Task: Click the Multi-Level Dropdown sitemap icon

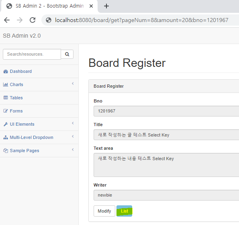Action: tap(6, 137)
